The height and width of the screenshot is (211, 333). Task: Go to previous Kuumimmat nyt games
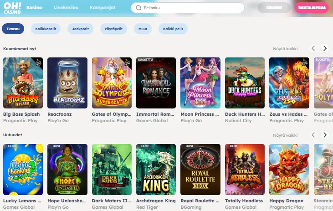click(x=313, y=48)
